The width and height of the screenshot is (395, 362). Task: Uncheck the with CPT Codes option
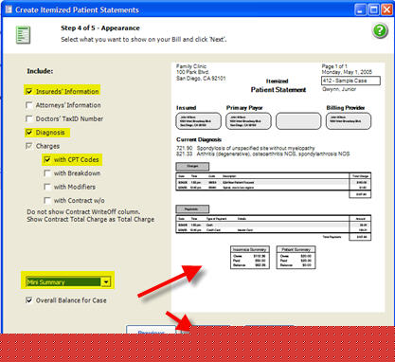click(47, 159)
